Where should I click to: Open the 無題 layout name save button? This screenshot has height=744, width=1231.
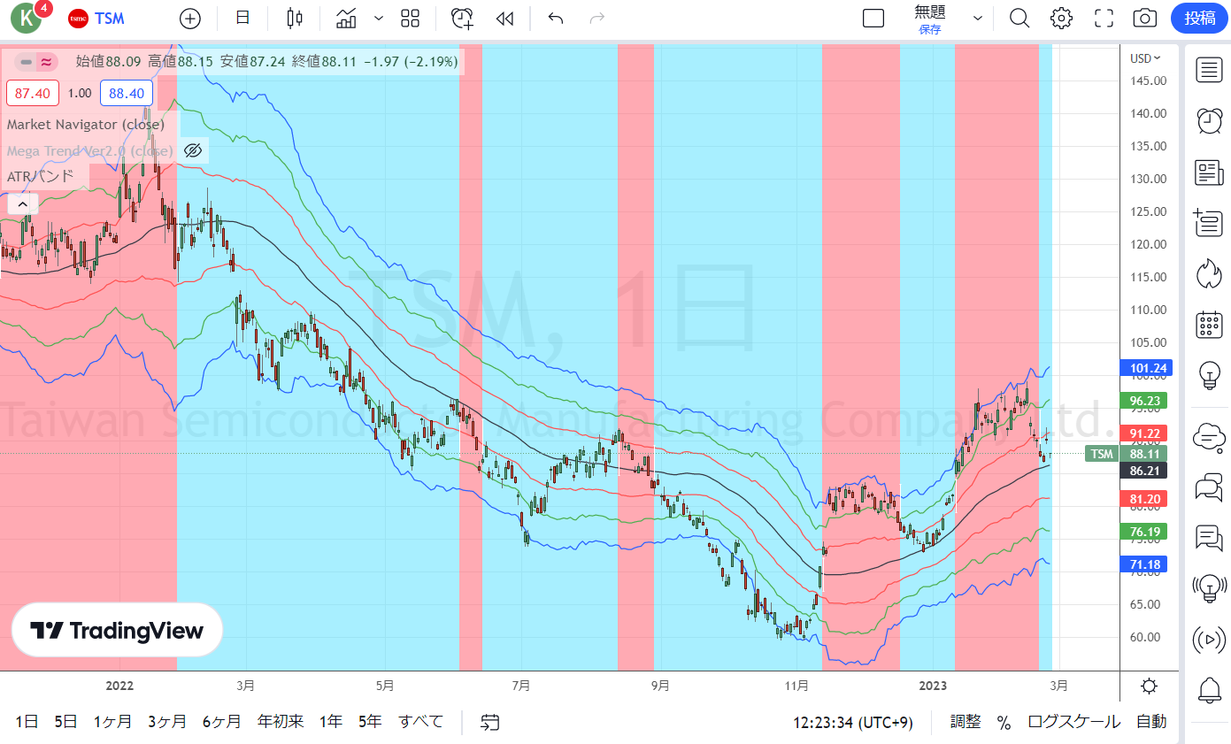pos(929,19)
